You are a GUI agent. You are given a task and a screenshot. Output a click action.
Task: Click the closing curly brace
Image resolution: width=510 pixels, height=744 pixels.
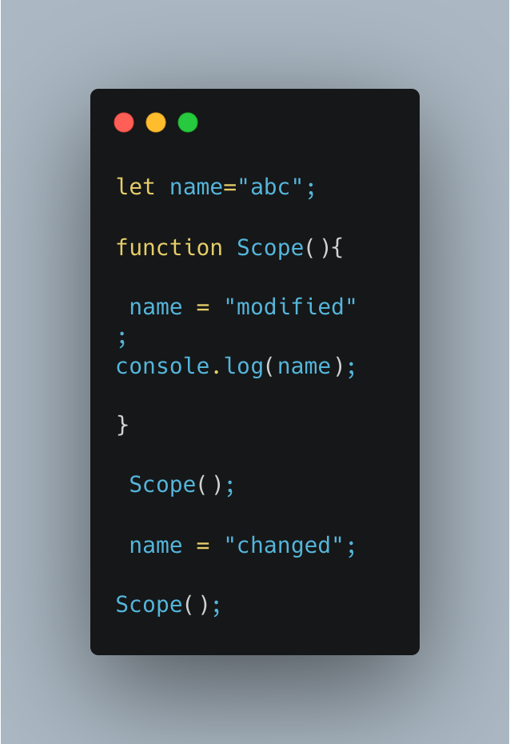click(x=122, y=425)
